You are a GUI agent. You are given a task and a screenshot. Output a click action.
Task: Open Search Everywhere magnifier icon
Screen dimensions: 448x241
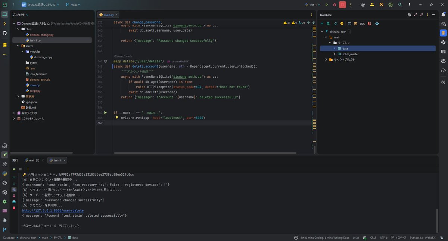point(400,5)
